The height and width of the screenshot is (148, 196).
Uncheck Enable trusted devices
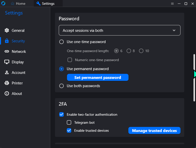69,130
